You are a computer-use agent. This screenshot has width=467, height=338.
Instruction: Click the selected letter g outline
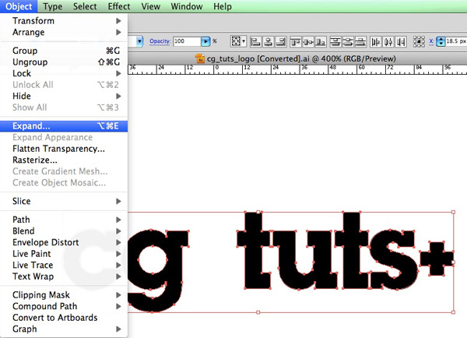(159, 271)
